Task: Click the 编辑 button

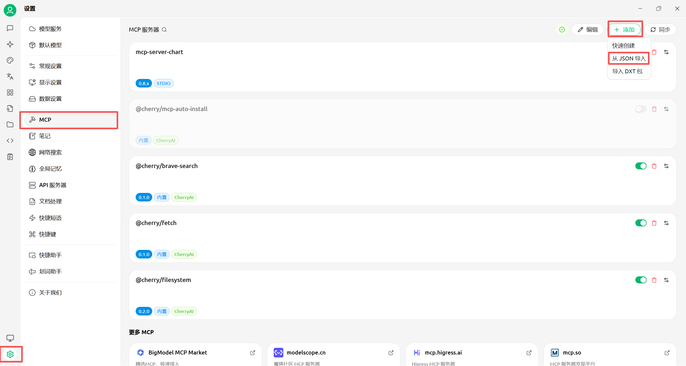Action: pos(587,30)
